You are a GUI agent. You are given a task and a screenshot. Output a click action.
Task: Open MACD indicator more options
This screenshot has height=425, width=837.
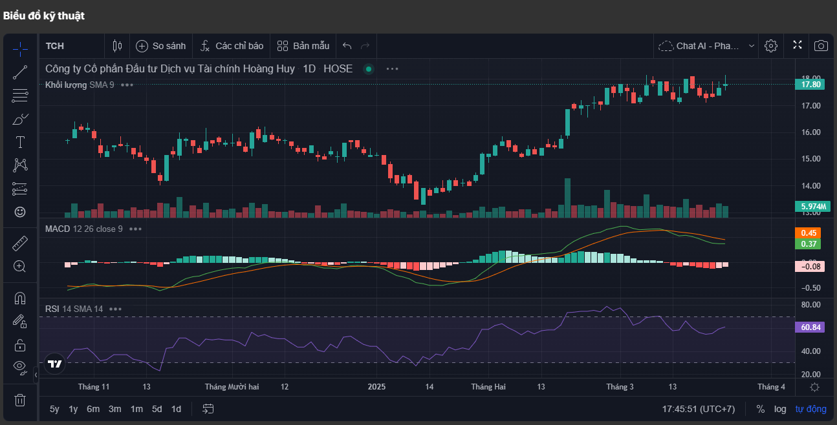pyautogui.click(x=135, y=229)
